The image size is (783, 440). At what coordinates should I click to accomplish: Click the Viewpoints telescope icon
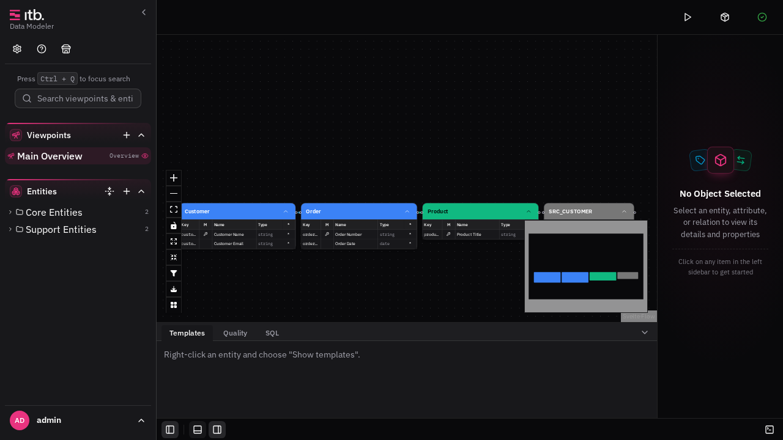pyautogui.click(x=16, y=135)
